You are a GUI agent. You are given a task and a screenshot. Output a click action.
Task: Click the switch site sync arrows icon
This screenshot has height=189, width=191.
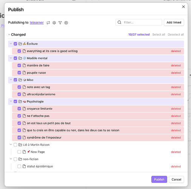click(x=48, y=23)
